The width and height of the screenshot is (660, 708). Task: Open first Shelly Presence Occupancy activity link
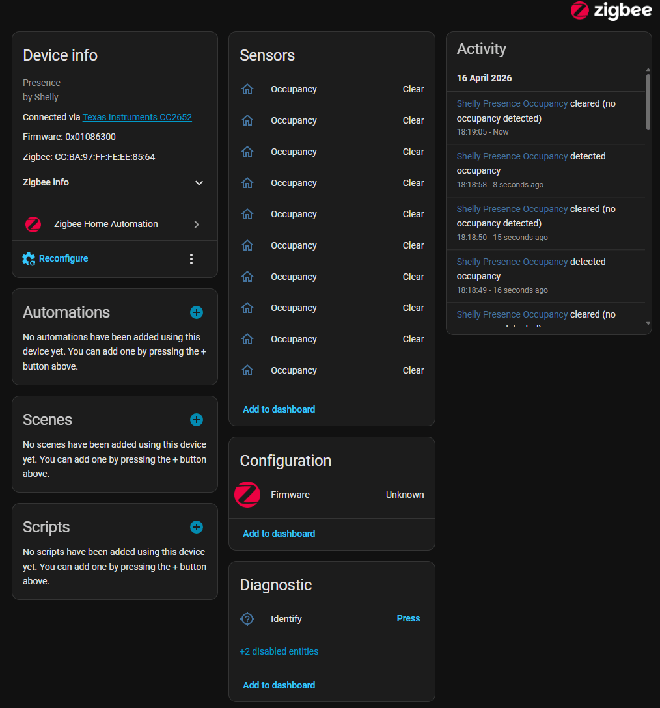point(512,103)
